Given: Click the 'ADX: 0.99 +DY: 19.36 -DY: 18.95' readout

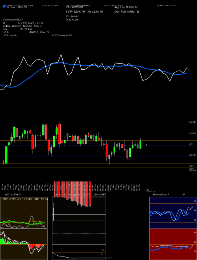Looking at the screenshot, I should (24, 199).
